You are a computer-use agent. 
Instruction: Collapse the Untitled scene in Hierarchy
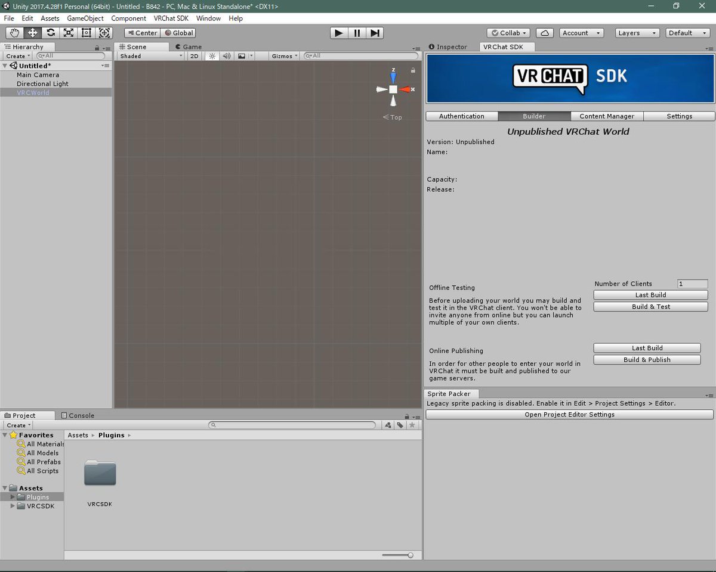tap(5, 66)
